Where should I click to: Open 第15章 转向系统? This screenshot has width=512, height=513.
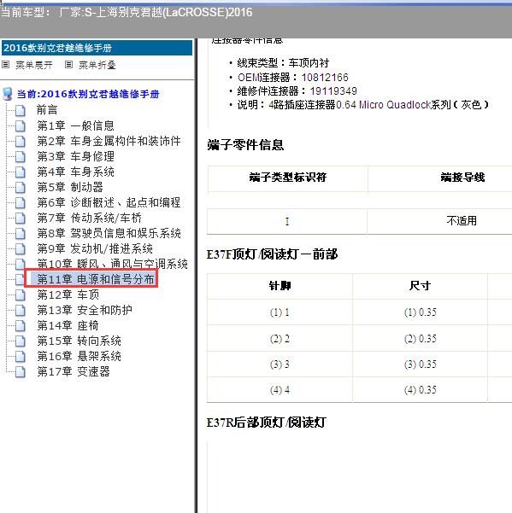point(79,341)
